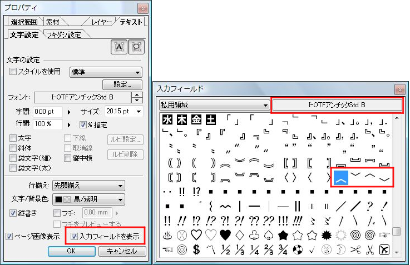Select the hot spring symbol glyph
This screenshot has height=265, width=410.
[167, 235]
